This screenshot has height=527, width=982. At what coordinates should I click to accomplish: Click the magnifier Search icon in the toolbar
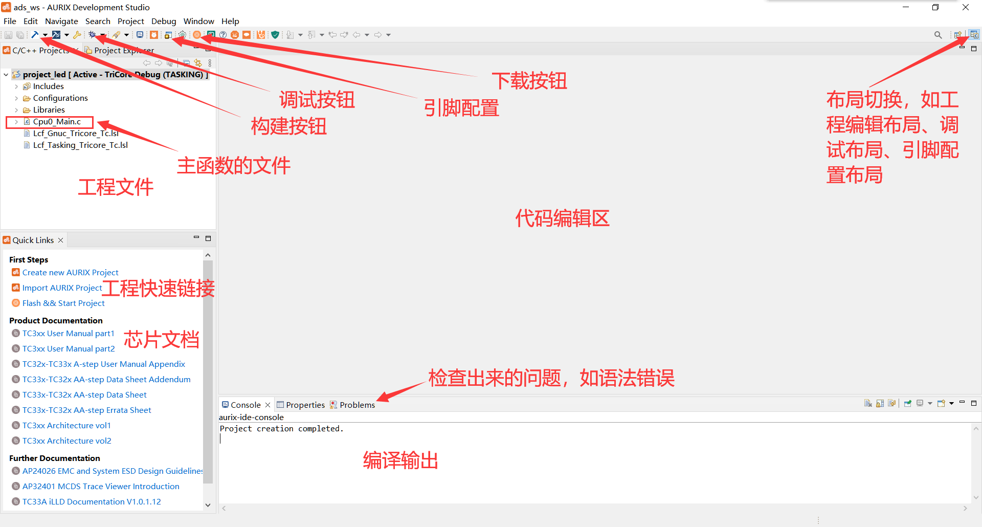point(938,35)
